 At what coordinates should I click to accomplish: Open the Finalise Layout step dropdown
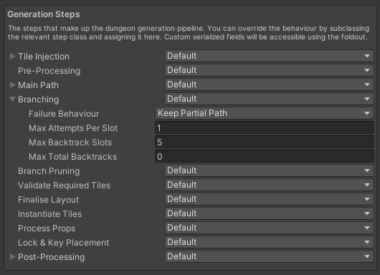click(x=269, y=199)
